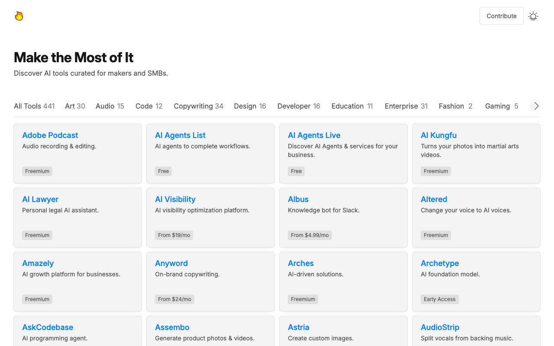Open the Anyword tool link
The width and height of the screenshot is (554, 346).
(171, 263)
